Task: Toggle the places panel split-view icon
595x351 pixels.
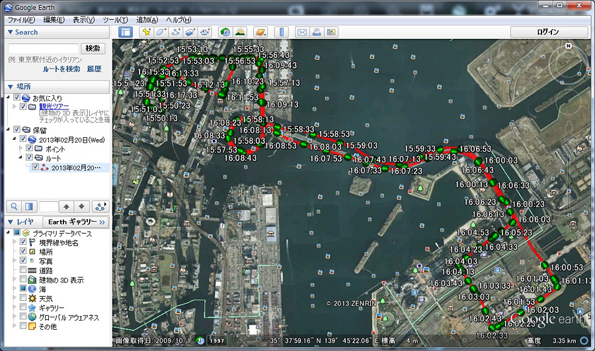Action: pos(29,207)
